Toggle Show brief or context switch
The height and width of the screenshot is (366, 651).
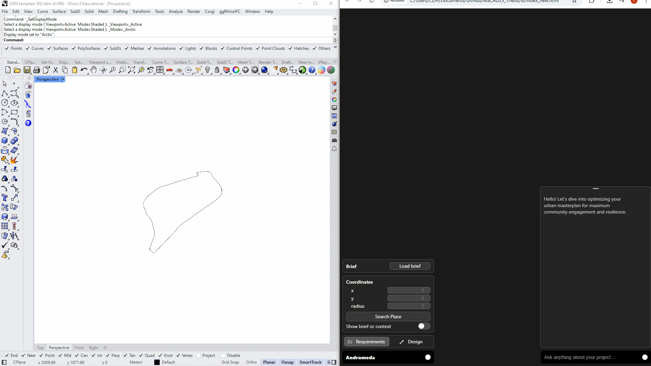pyautogui.click(x=423, y=326)
